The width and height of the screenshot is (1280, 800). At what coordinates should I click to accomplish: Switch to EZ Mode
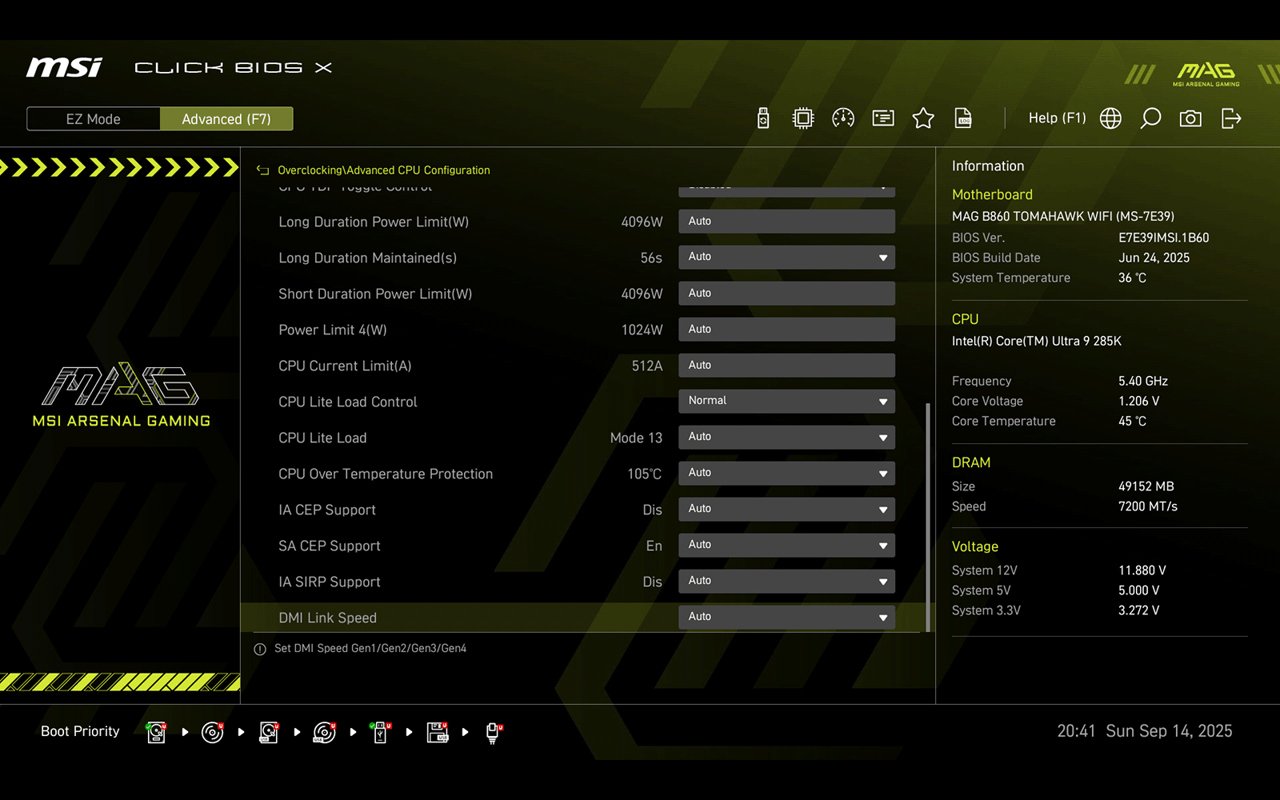pyautogui.click(x=94, y=119)
